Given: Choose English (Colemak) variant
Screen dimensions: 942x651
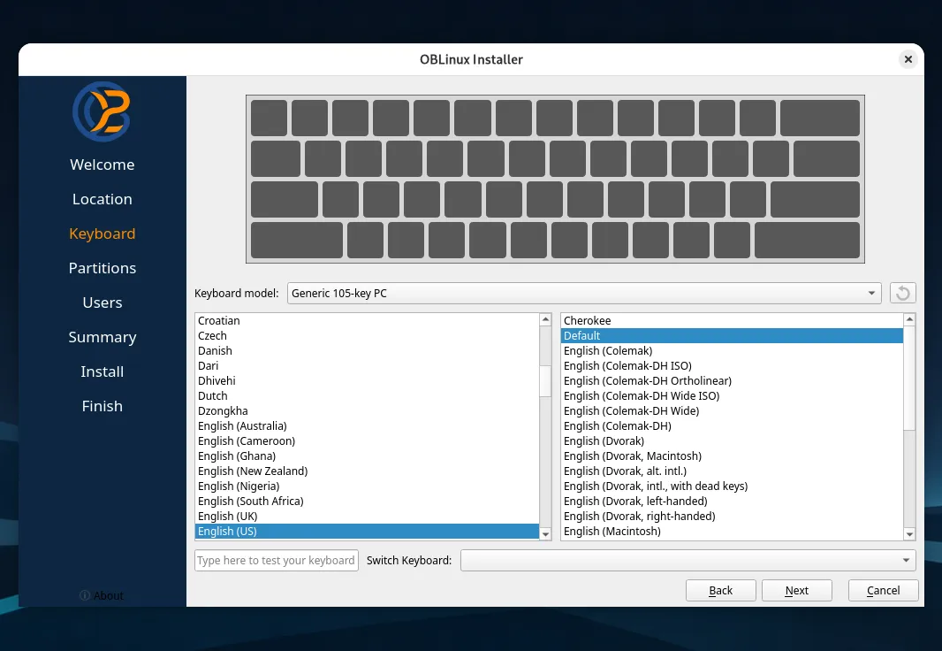Looking at the screenshot, I should pos(732,350).
